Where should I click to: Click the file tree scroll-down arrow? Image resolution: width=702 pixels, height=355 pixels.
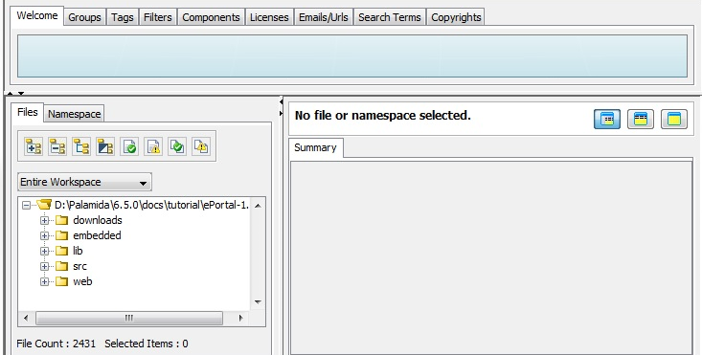tap(258, 301)
